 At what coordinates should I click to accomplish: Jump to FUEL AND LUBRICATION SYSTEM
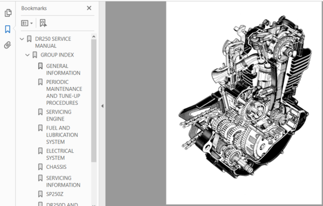(x=62, y=135)
